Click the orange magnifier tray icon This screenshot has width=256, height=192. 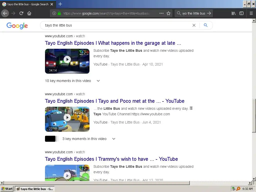click(238, 189)
